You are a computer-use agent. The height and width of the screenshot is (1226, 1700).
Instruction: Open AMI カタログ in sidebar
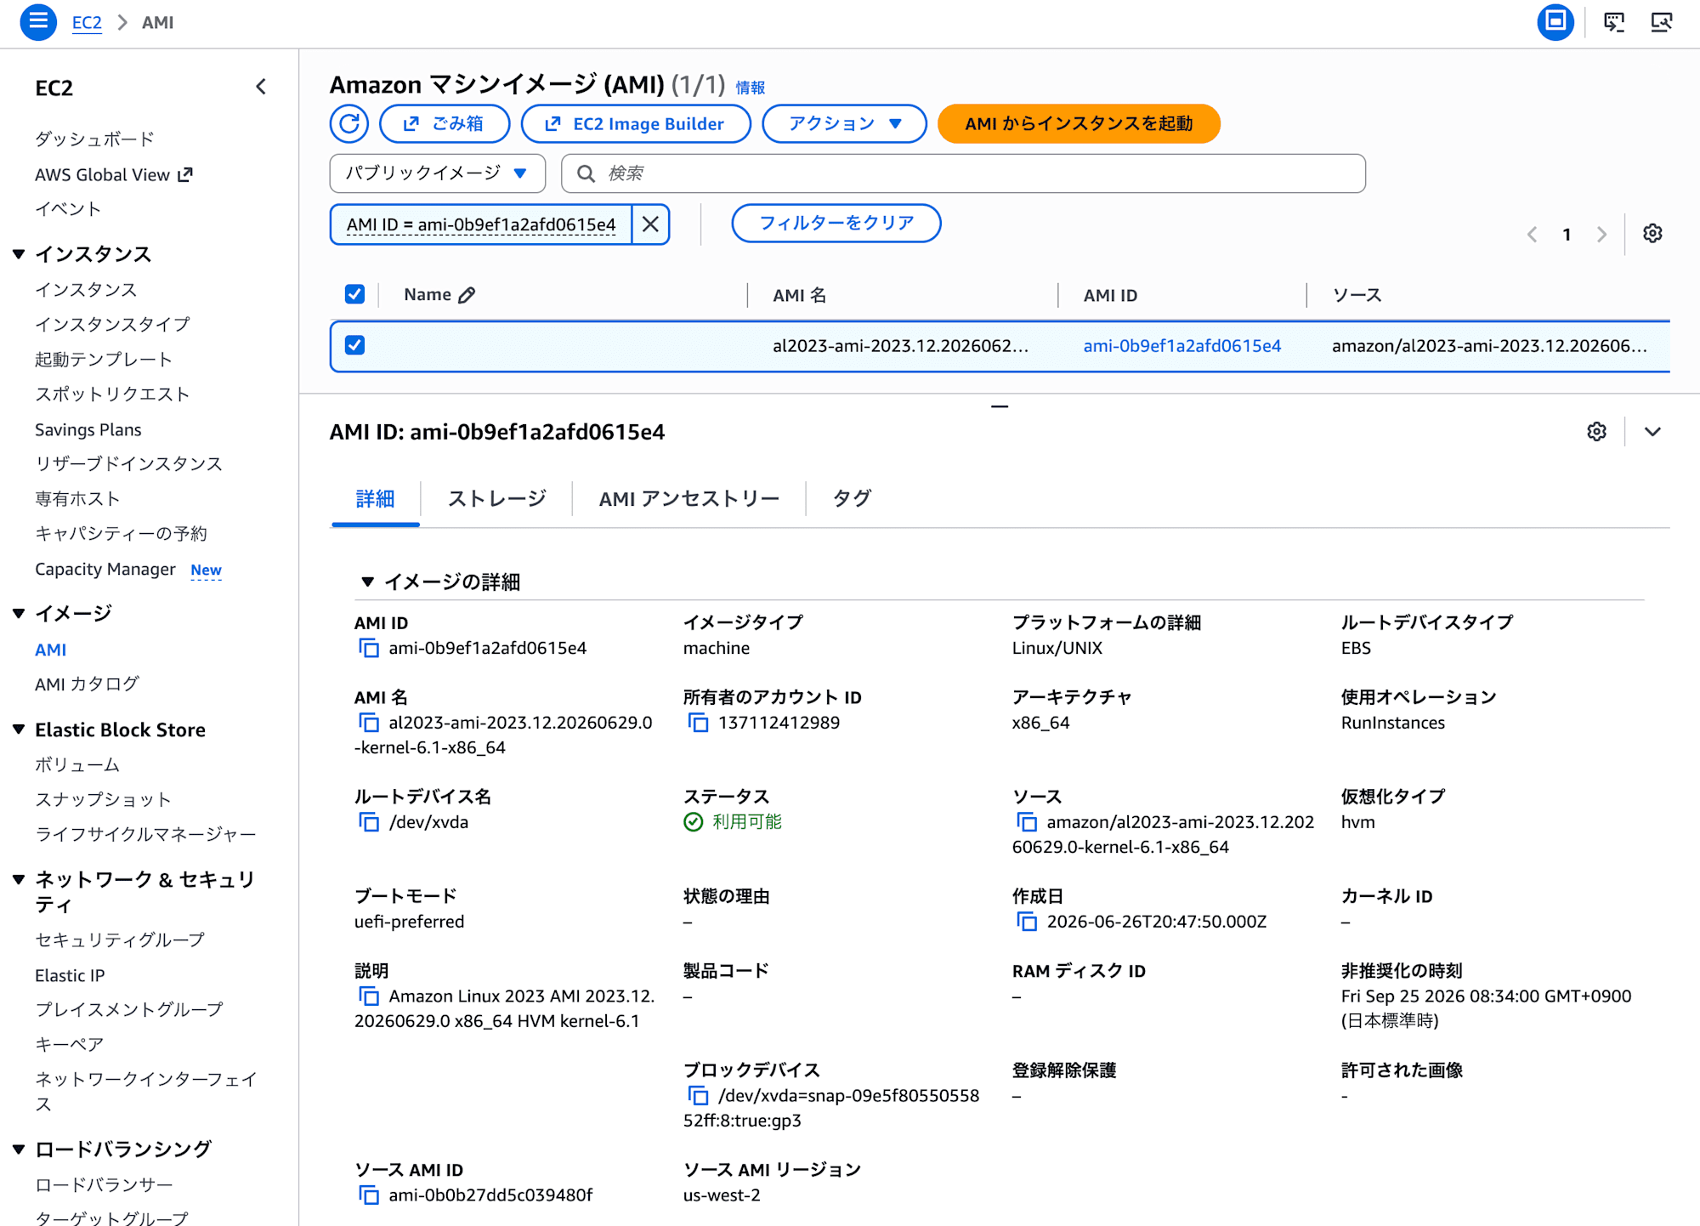87,684
